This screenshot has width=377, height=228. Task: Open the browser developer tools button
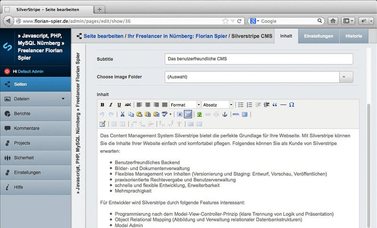coord(366,21)
